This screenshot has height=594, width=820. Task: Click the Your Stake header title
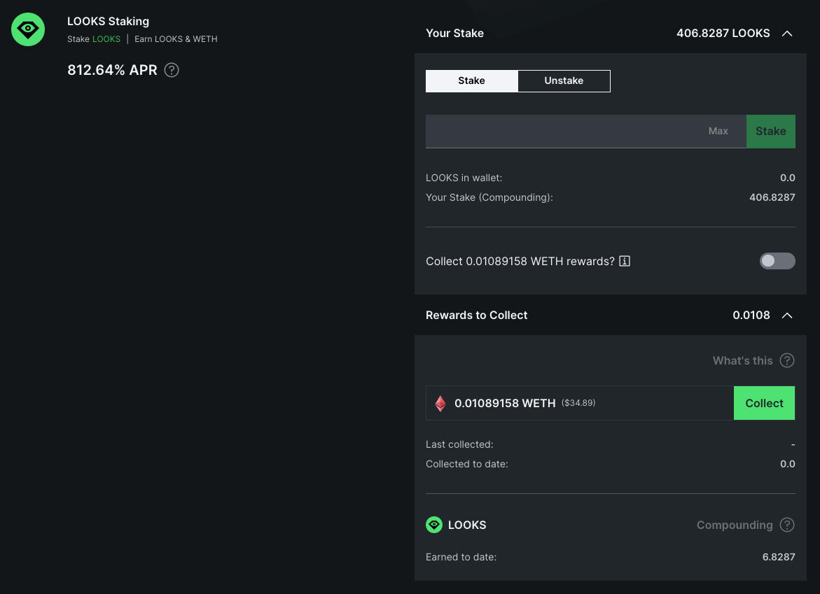[x=454, y=34]
